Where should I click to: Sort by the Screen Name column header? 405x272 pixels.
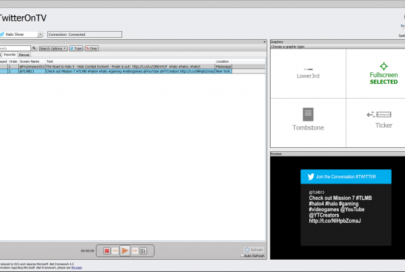point(32,61)
